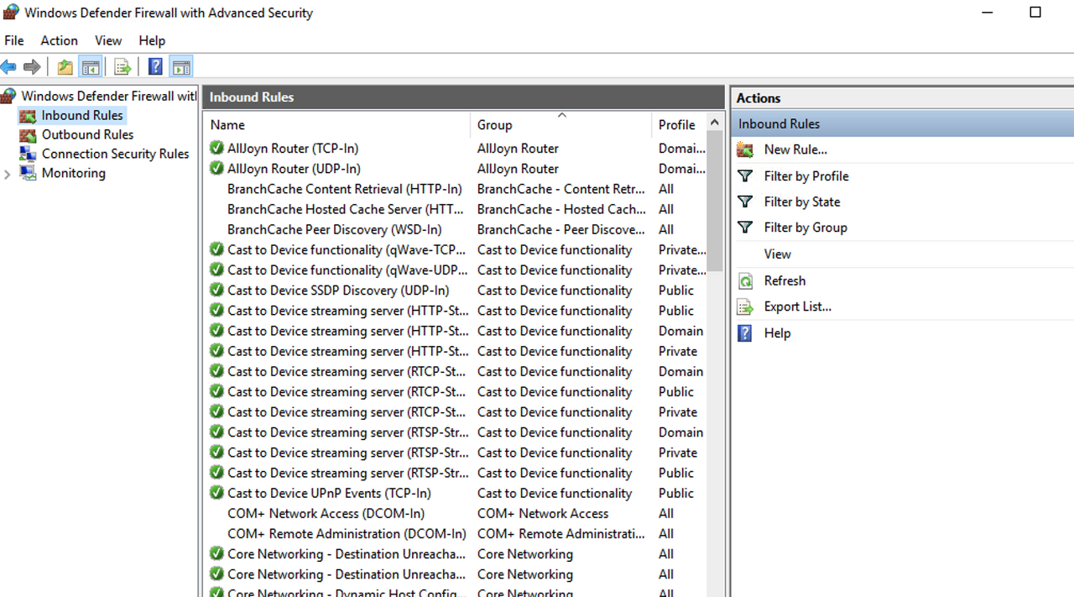
Task: Click green check of Cast to Device UPnP Events
Action: (x=216, y=493)
